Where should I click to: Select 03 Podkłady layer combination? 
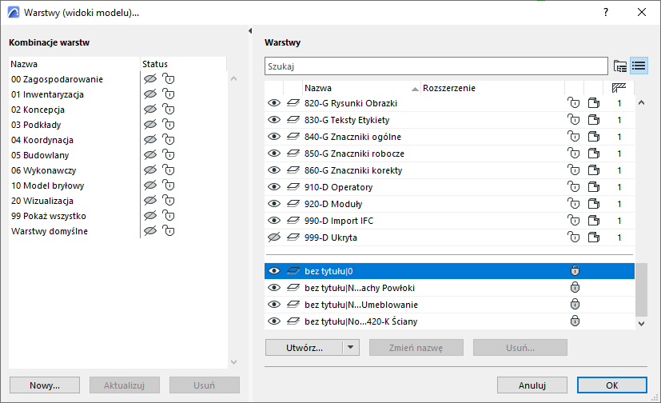pyautogui.click(x=36, y=125)
